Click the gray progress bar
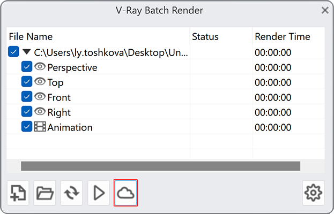This screenshot has width=334, height=214. pos(161,166)
